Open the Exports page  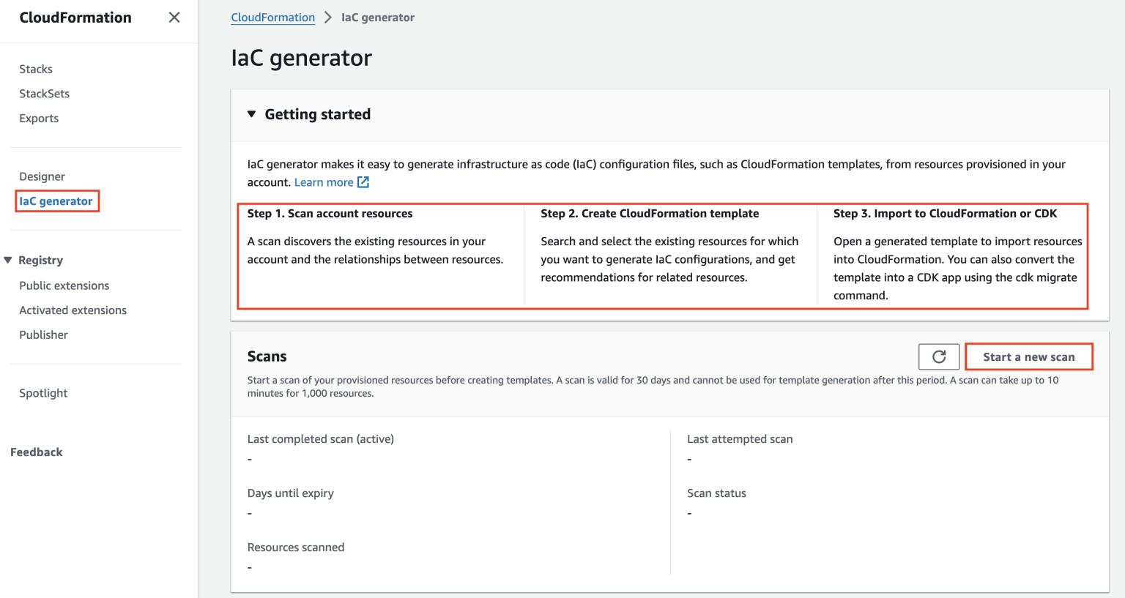(x=39, y=118)
